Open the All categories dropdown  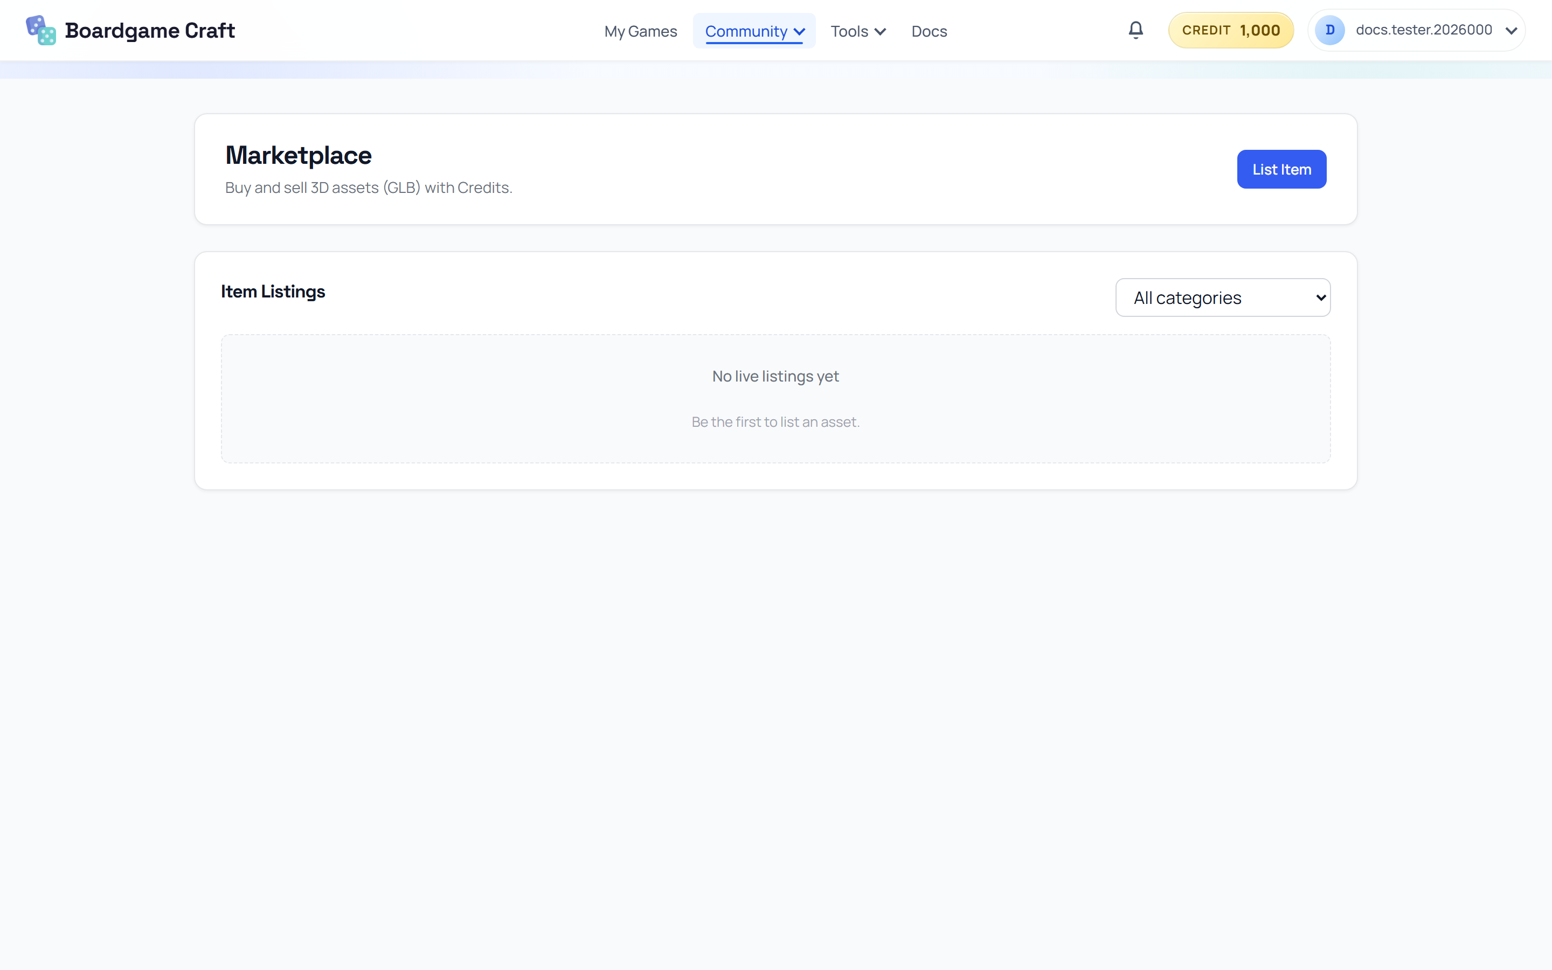1223,297
